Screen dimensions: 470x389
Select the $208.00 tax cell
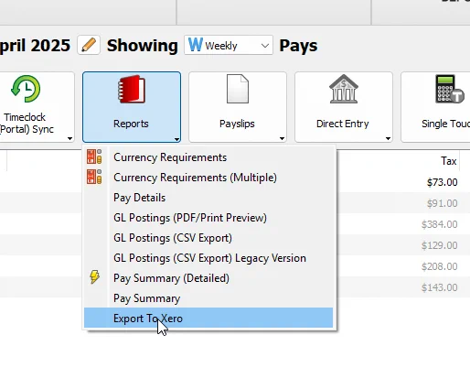[x=439, y=266]
